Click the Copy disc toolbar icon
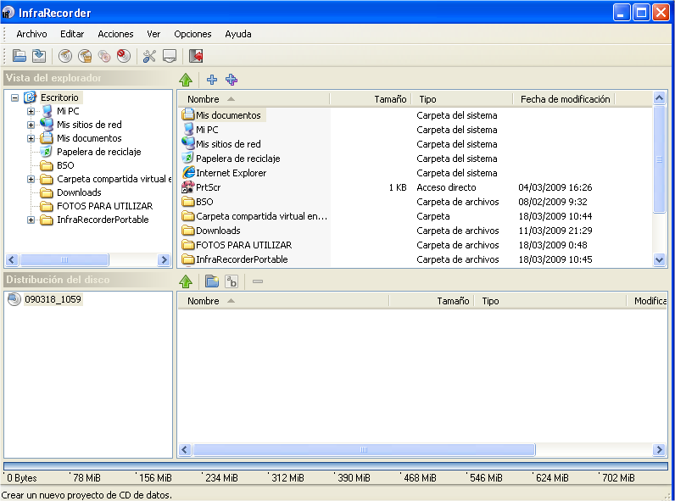 (104, 56)
